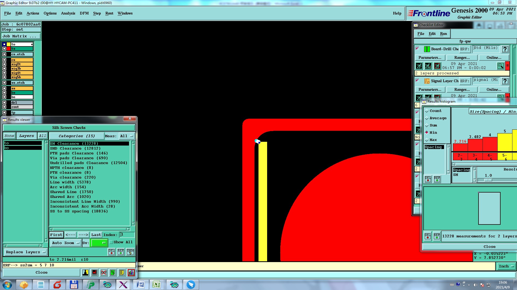Click the Last result navigation button
517x290 pixels.
[x=96, y=235]
